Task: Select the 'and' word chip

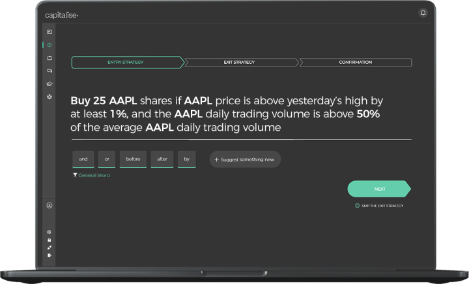Action: 83,160
